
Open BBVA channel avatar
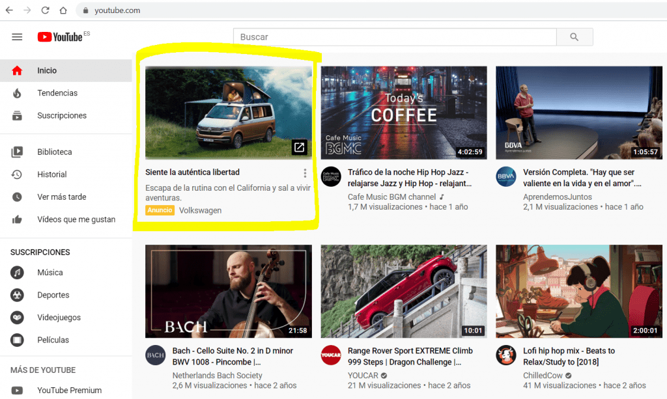coord(506,177)
